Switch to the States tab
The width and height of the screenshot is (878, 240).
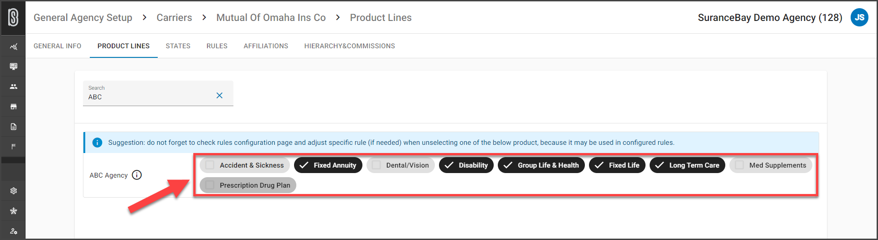click(x=178, y=46)
